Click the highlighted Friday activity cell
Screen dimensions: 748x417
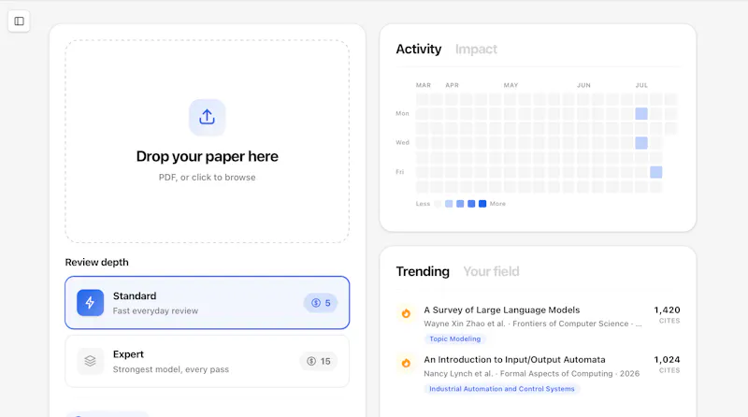656,172
